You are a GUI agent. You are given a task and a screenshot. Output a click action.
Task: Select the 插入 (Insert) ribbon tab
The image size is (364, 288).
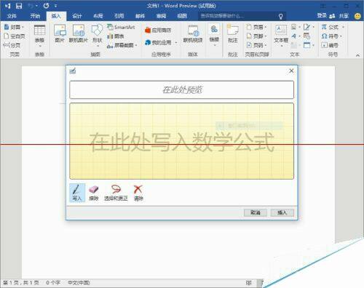[x=56, y=16]
